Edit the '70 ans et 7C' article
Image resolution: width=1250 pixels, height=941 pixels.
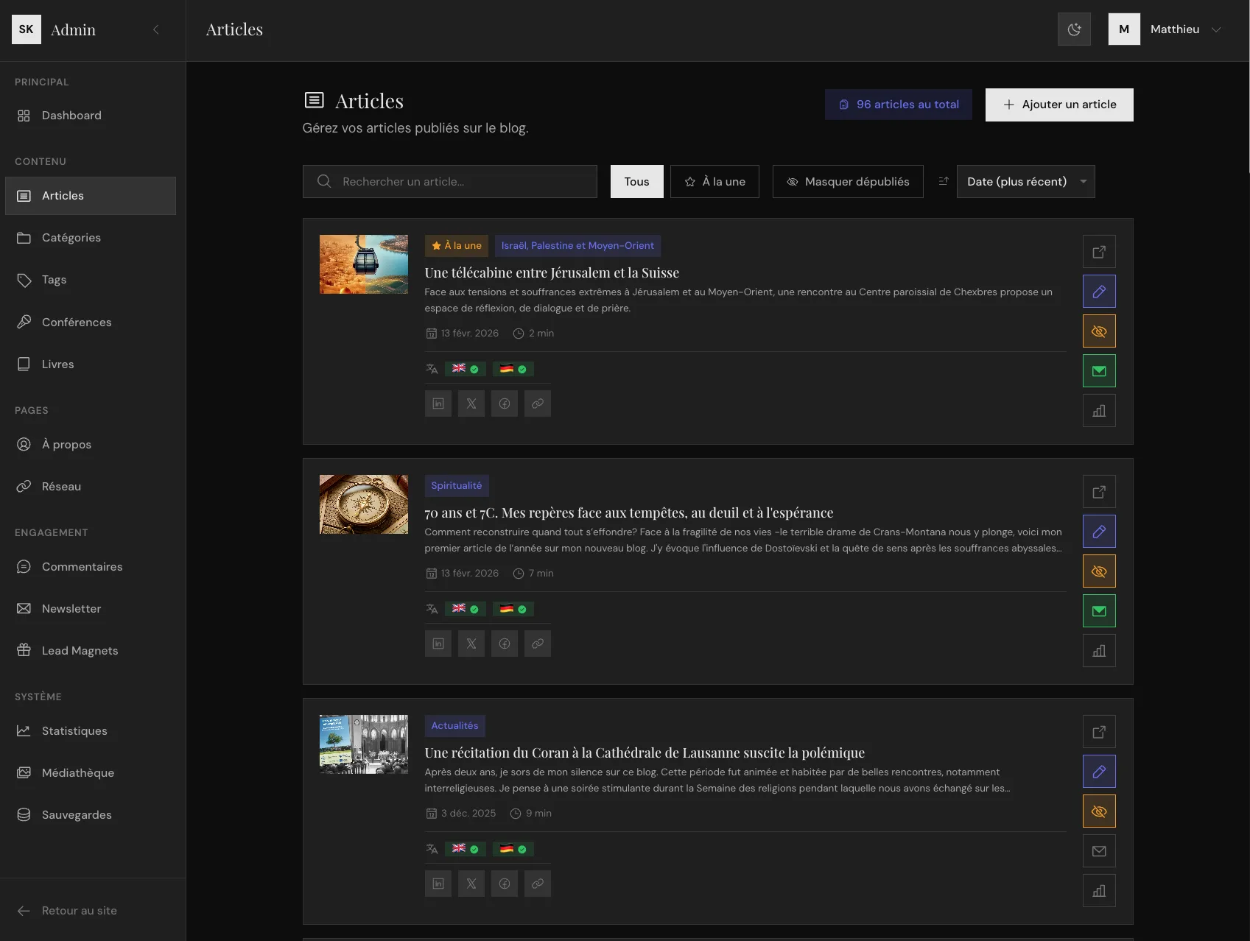tap(1098, 532)
